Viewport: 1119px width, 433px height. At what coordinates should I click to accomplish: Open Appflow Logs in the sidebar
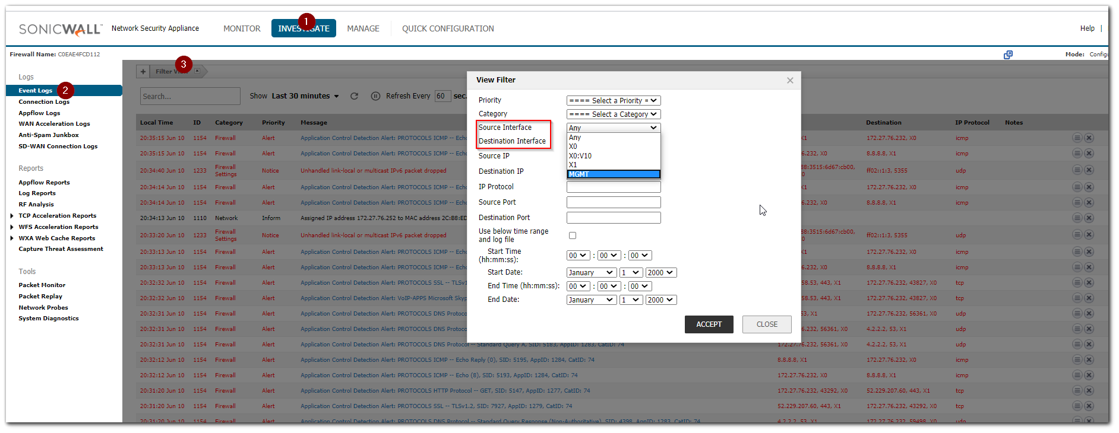coord(39,113)
